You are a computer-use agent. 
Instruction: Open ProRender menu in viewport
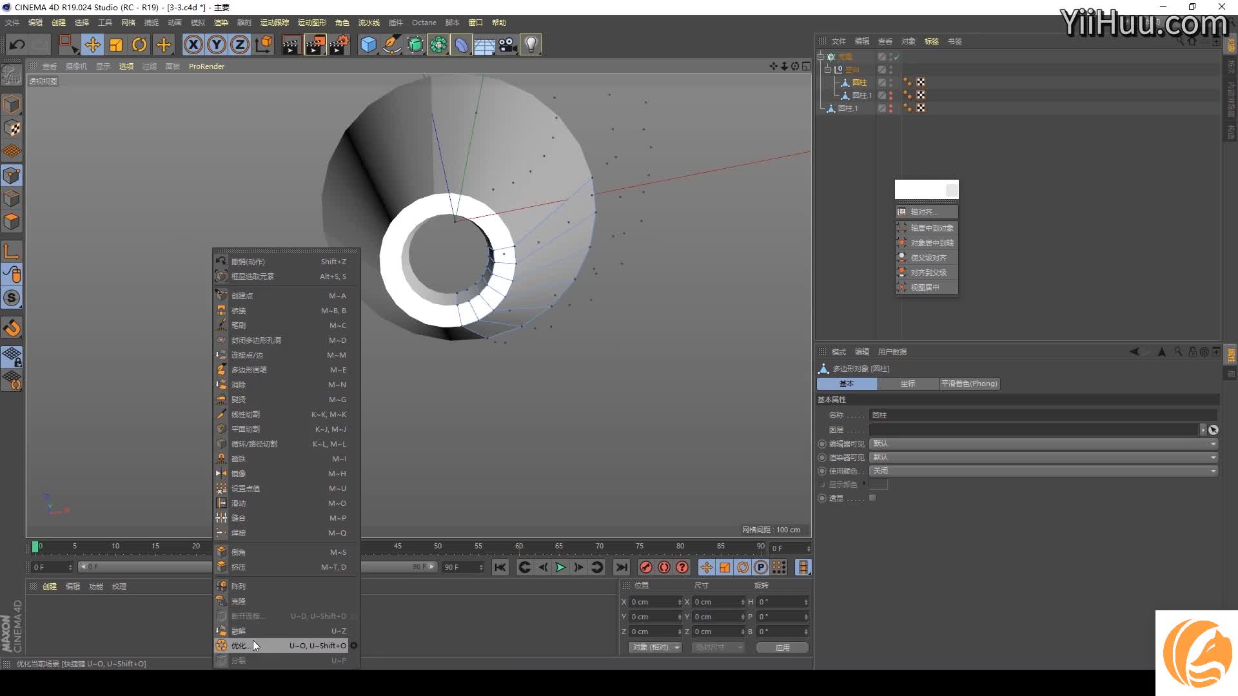[206, 66]
